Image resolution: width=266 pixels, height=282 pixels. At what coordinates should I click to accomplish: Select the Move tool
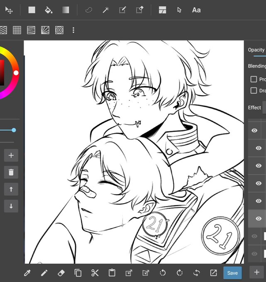[9, 10]
